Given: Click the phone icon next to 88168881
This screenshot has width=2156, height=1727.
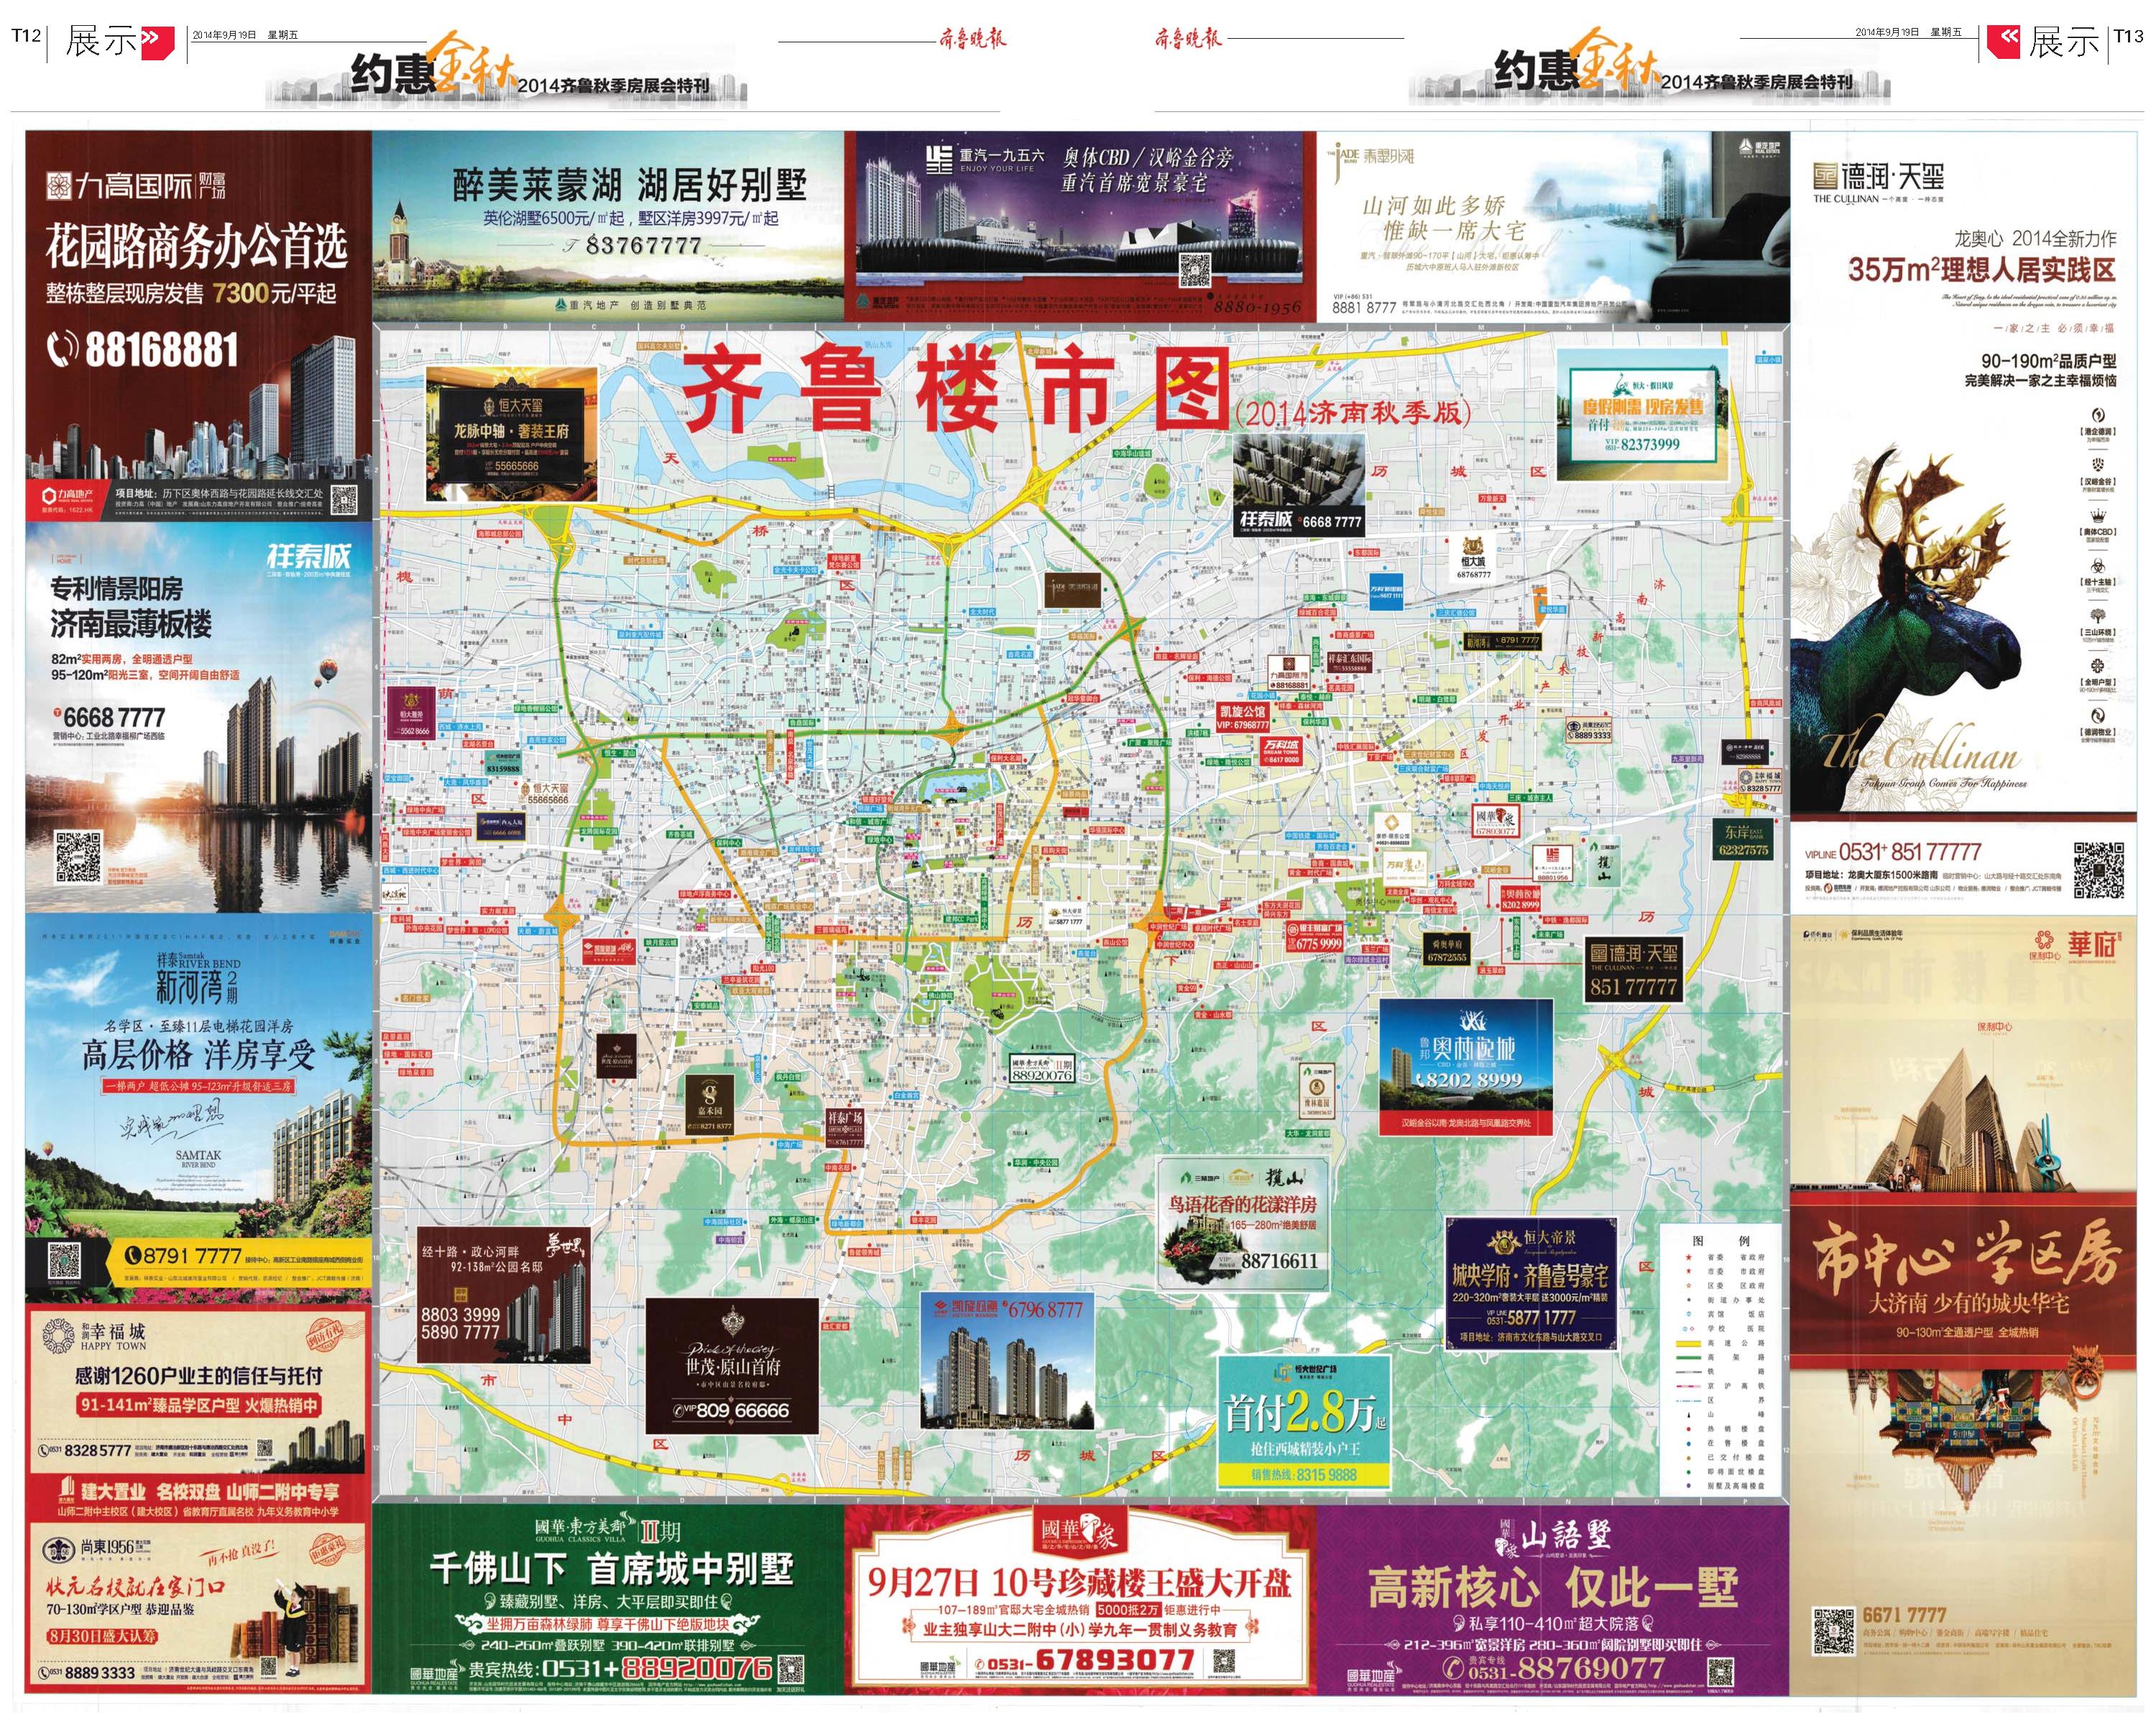Looking at the screenshot, I should [62, 349].
